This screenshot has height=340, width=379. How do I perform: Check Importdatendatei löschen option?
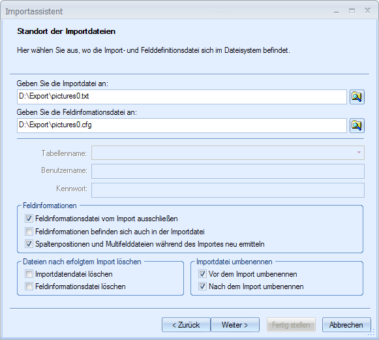coord(29,274)
